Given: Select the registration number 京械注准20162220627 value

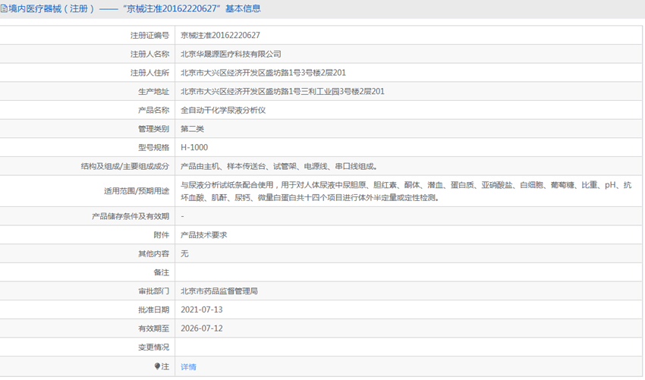Looking at the screenshot, I should point(220,36).
